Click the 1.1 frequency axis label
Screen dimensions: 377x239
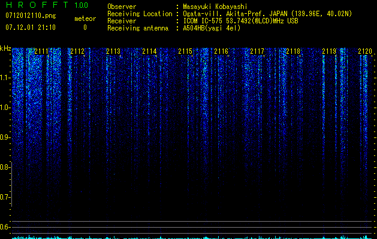[5, 78]
